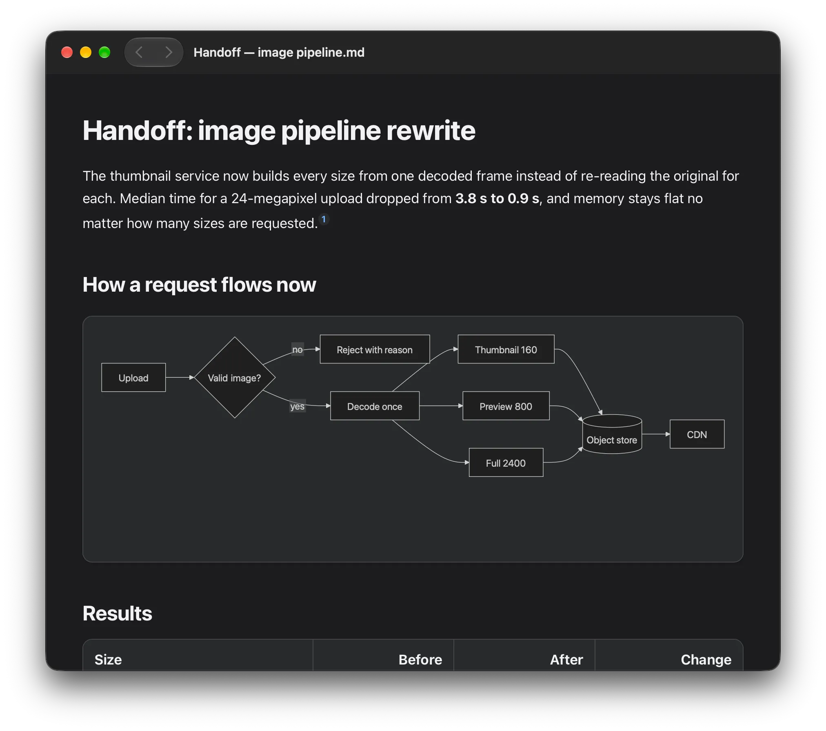Click the 'no' edge label
Viewport: 826px width, 731px height.
(x=298, y=350)
